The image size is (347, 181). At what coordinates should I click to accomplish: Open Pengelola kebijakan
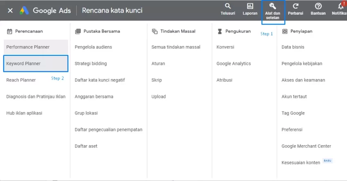coord(302,64)
